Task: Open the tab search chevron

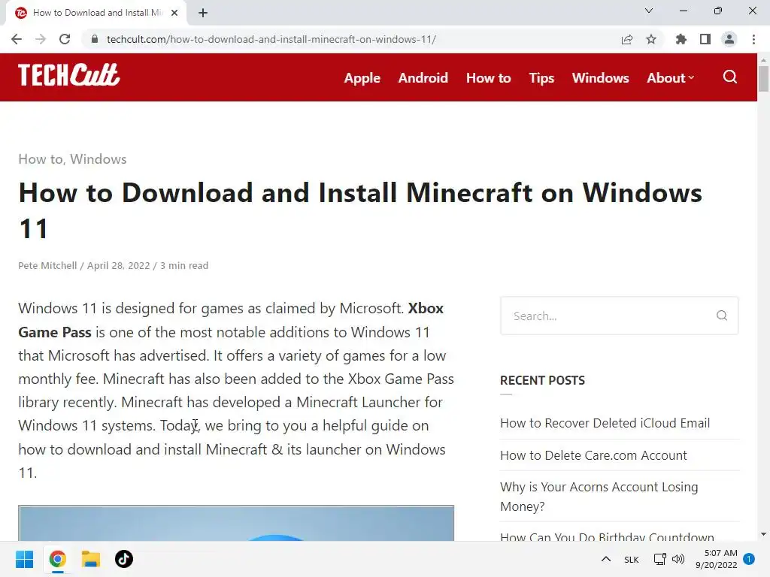Action: click(649, 11)
